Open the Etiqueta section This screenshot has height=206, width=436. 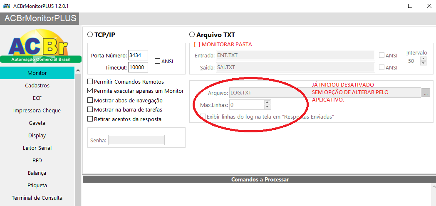click(x=37, y=186)
